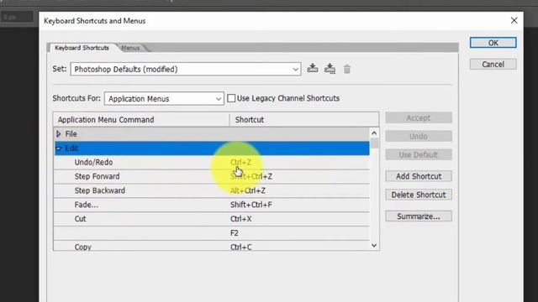The height and width of the screenshot is (302, 538).
Task: Click the Cancel button
Action: pyautogui.click(x=493, y=64)
